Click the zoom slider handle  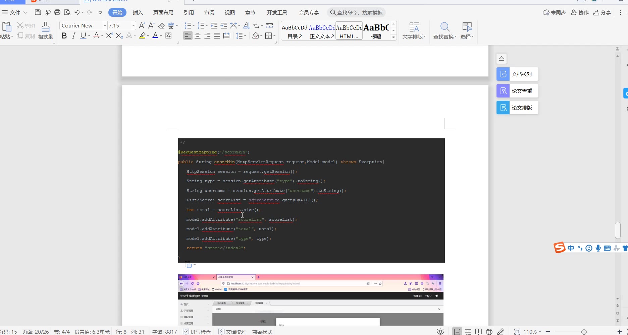pyautogui.click(x=584, y=332)
